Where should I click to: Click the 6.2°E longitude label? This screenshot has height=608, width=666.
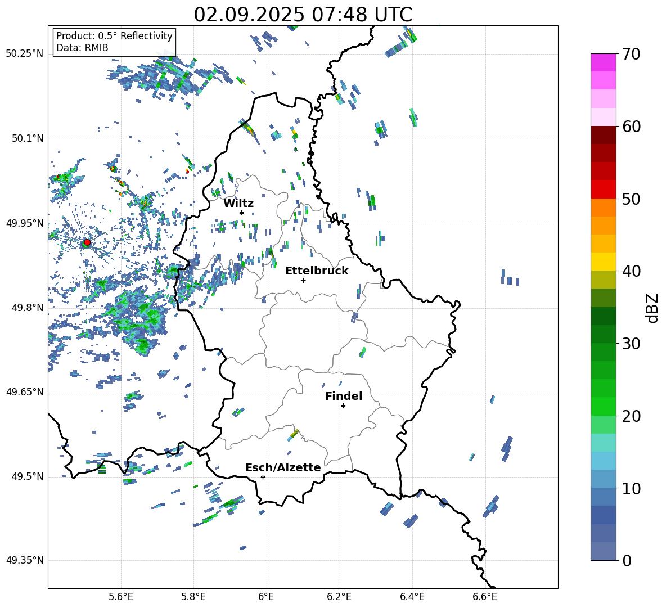click(x=339, y=597)
